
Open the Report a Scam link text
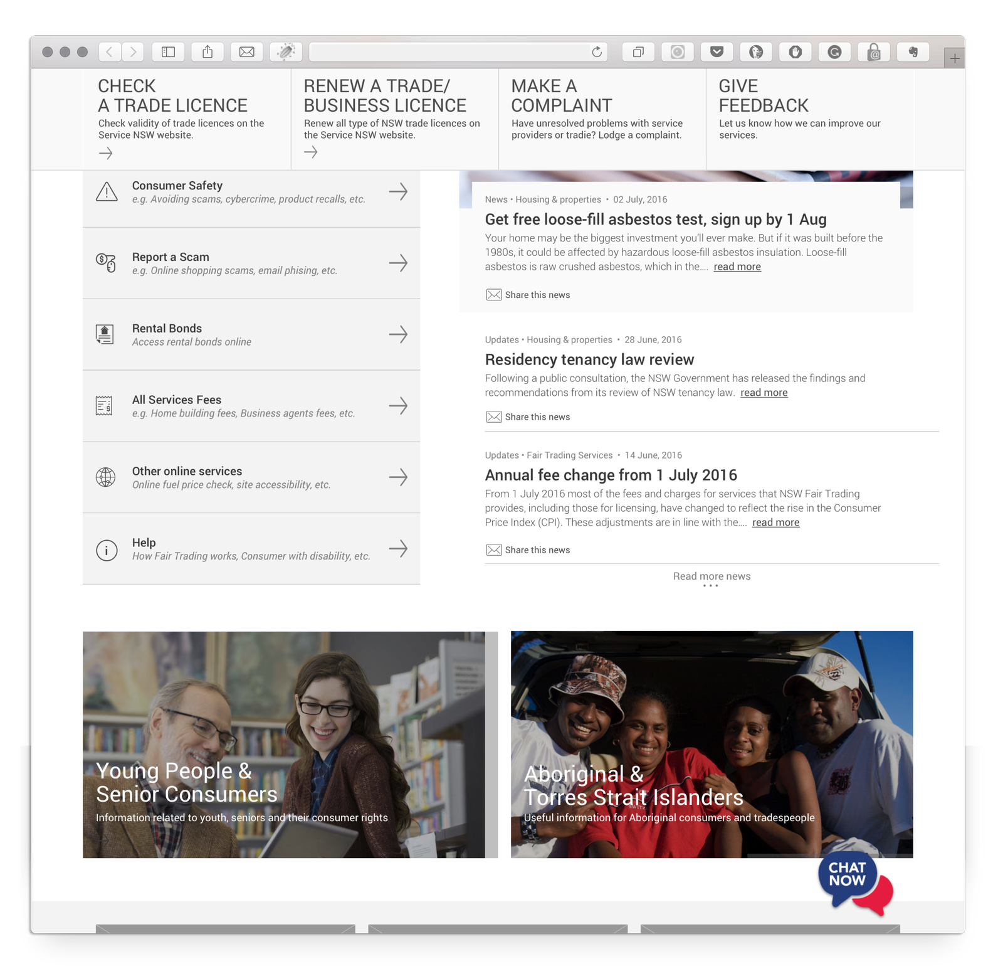tap(171, 257)
